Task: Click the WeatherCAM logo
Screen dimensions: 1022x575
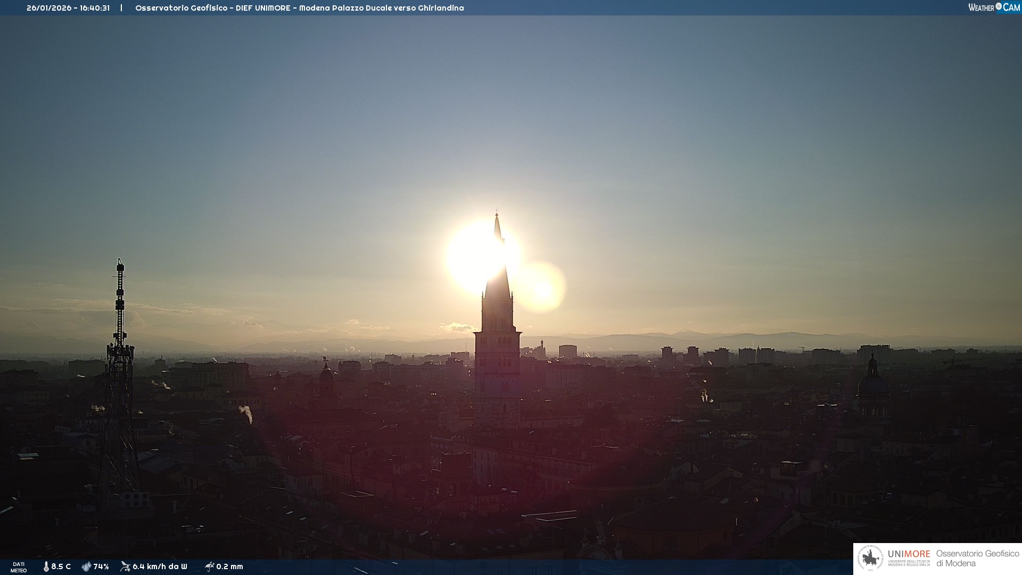Action: click(994, 7)
